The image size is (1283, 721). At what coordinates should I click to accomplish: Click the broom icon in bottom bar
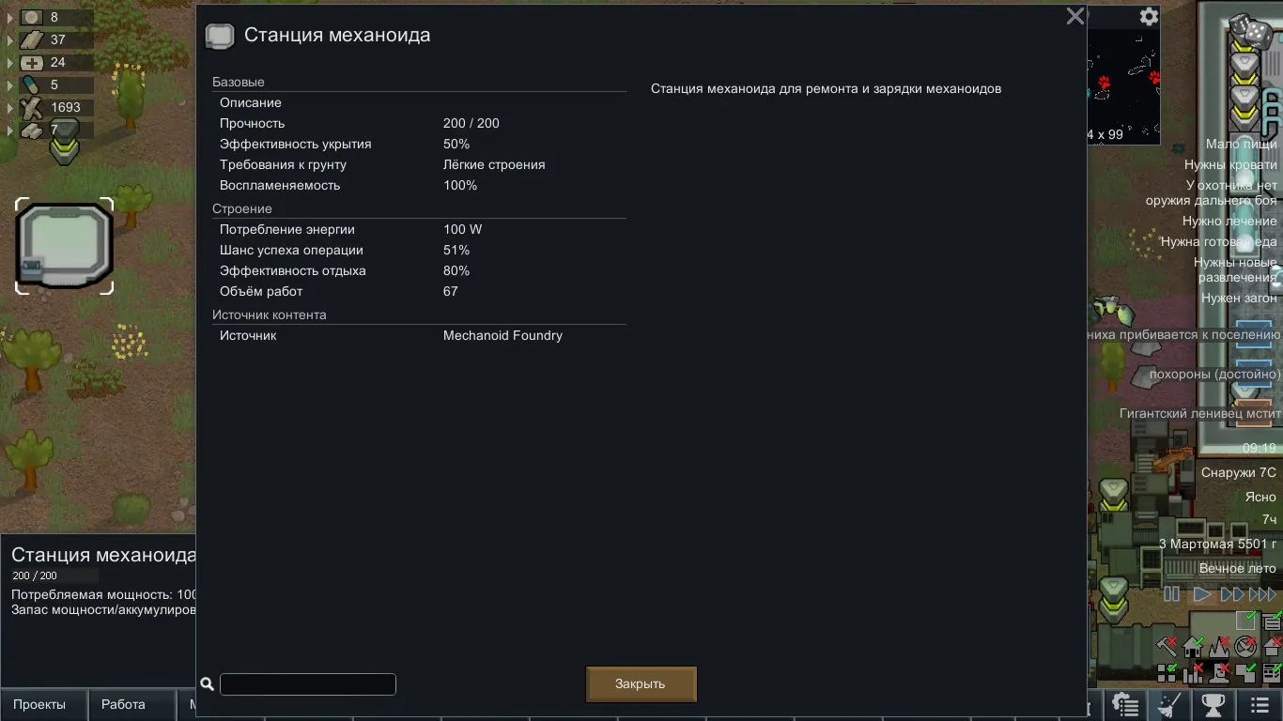1170,704
